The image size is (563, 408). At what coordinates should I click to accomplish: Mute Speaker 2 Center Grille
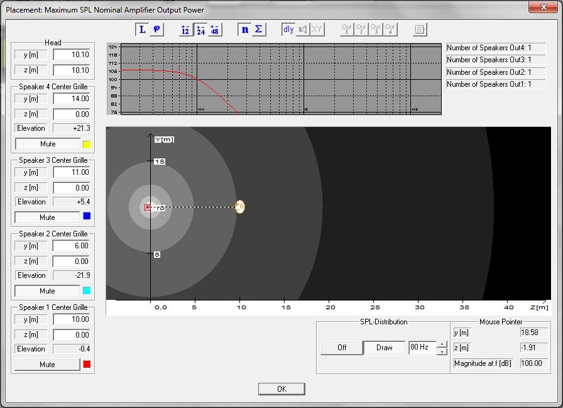coord(47,291)
